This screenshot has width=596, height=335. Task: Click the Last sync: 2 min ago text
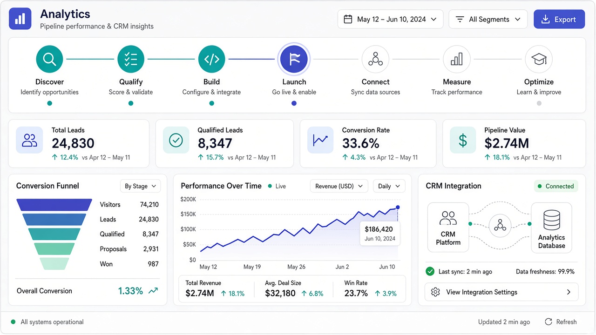pos(465,272)
